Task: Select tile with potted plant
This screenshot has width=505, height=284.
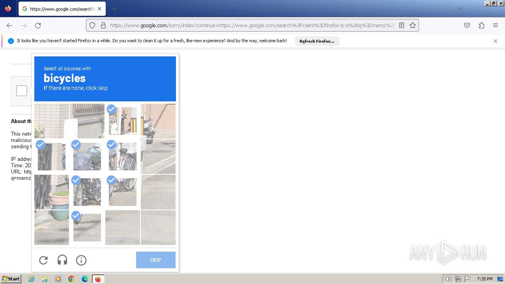Action: [x=52, y=192]
